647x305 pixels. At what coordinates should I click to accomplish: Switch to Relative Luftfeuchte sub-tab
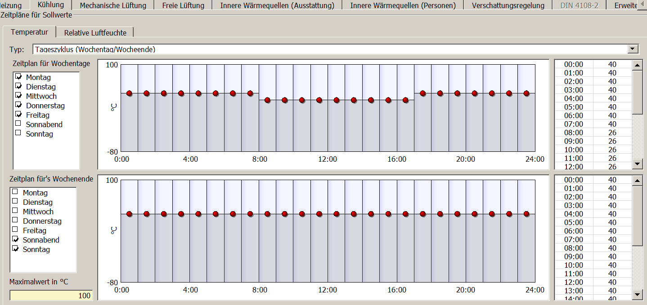(95, 32)
